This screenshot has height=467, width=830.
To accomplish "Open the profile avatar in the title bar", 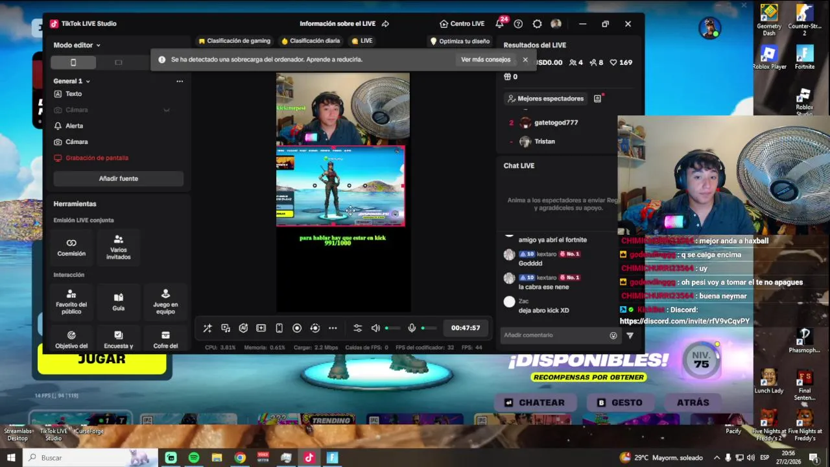I will pyautogui.click(x=556, y=24).
